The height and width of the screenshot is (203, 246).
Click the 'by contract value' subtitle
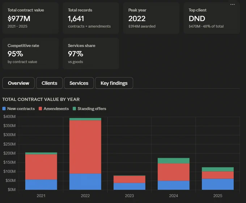(x=22, y=62)
